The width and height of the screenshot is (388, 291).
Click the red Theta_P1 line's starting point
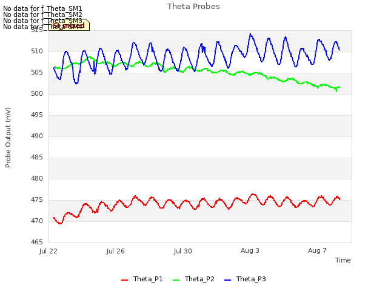coord(54,218)
